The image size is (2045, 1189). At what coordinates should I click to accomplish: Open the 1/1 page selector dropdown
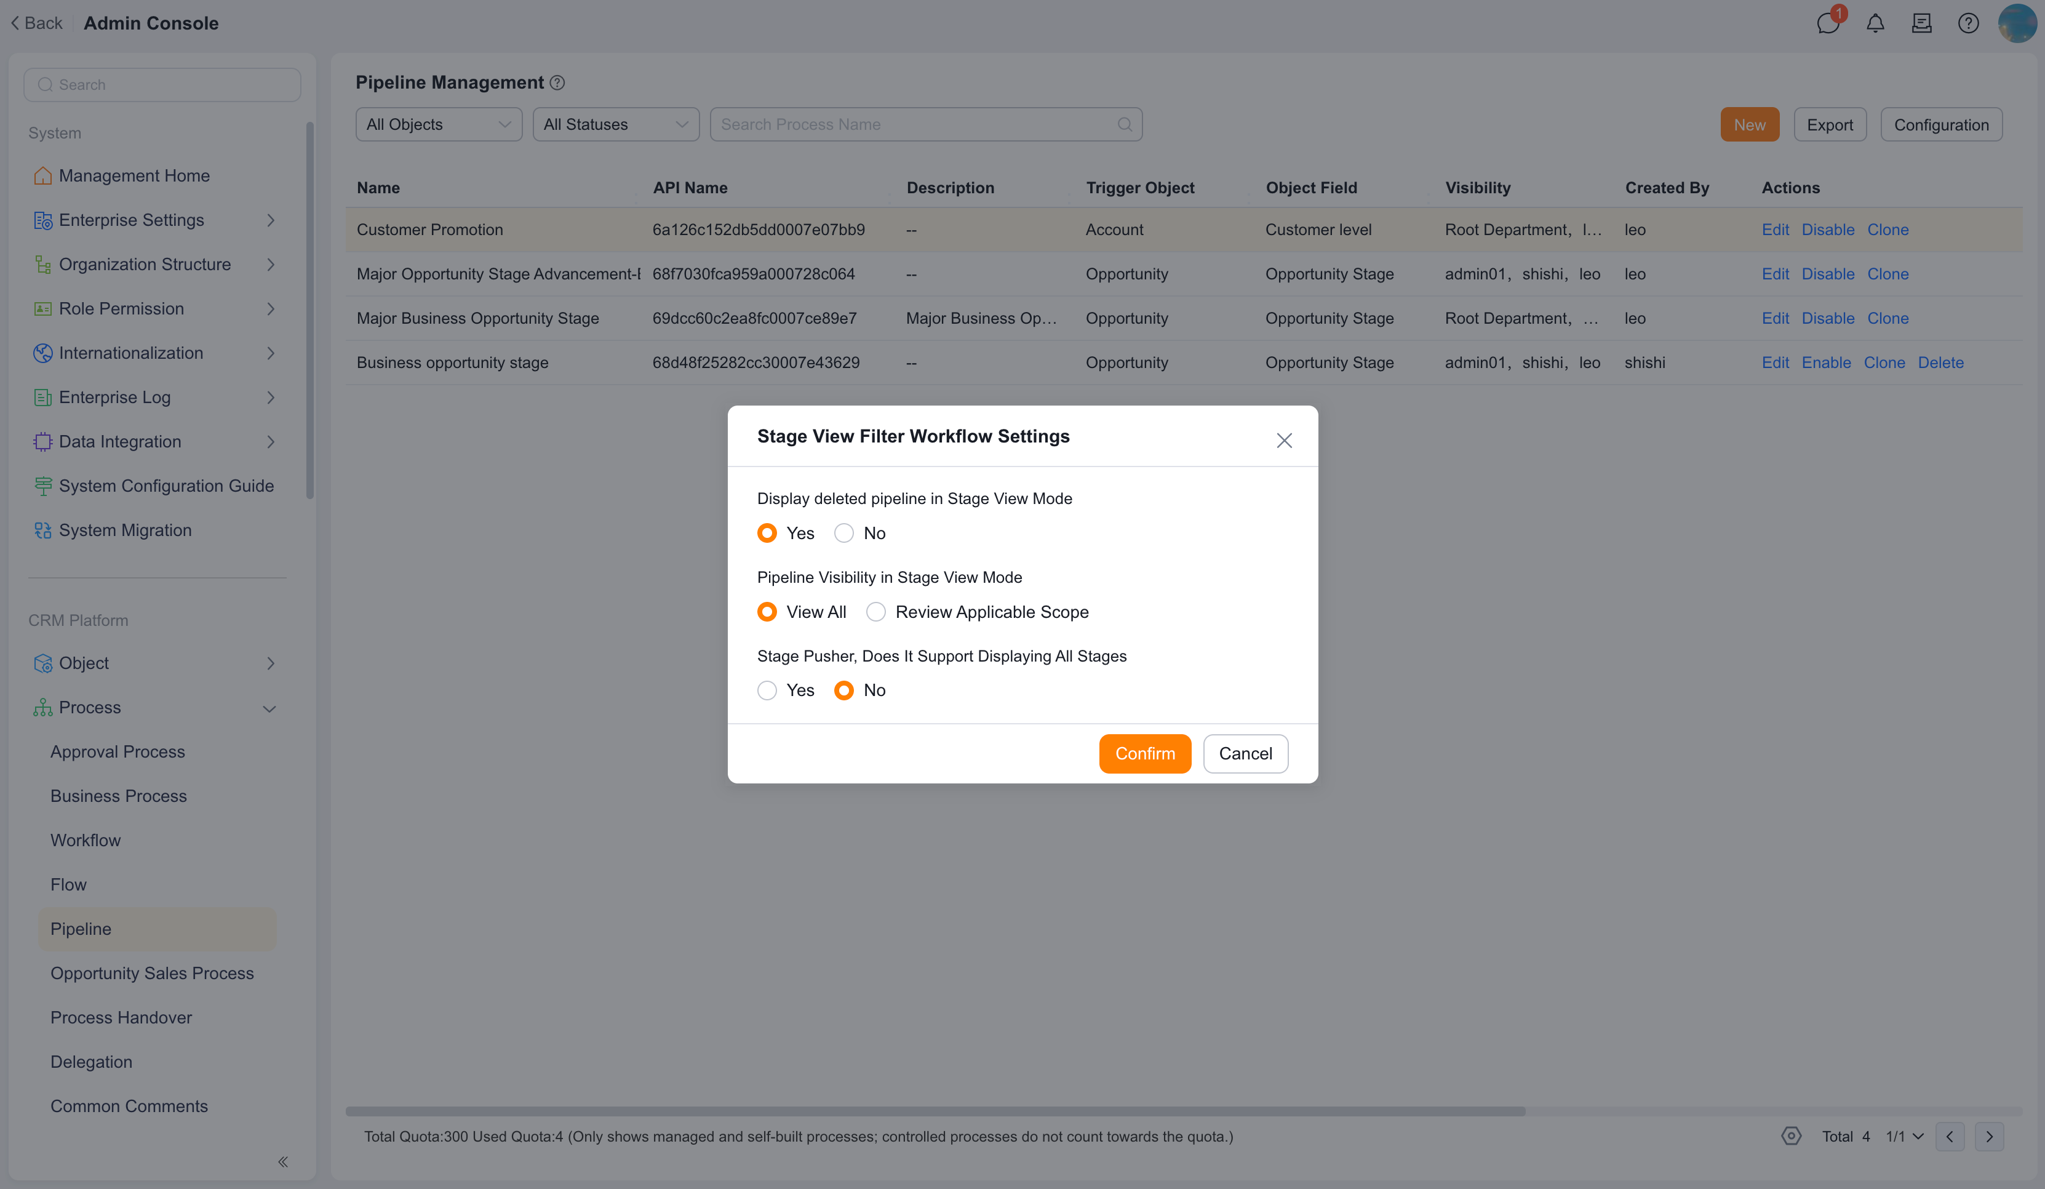coord(1905,1136)
